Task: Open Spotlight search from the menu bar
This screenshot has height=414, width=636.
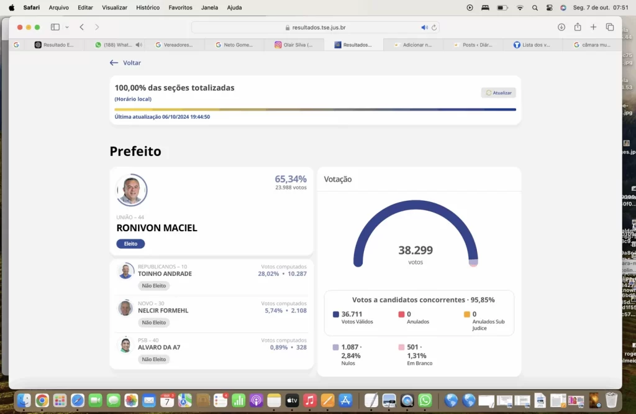Action: (535, 7)
